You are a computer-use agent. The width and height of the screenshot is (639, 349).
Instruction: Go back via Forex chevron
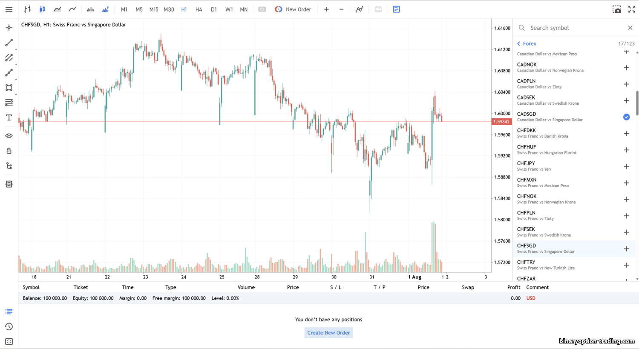(519, 43)
